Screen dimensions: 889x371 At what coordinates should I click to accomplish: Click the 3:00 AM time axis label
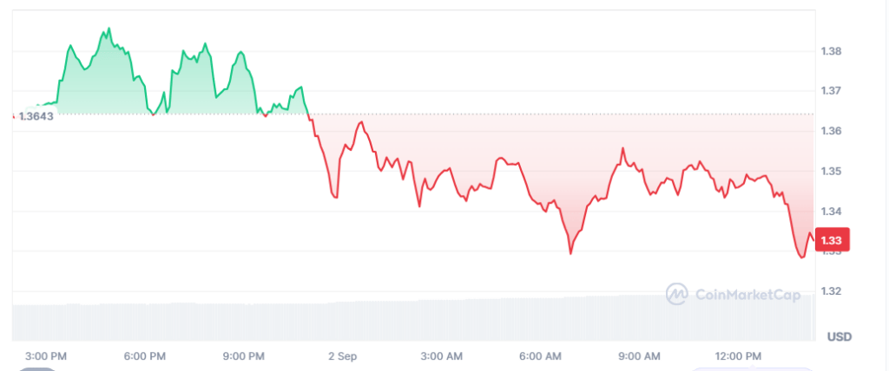click(442, 356)
